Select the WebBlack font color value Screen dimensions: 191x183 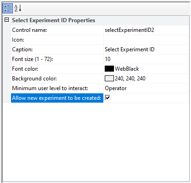coord(127,69)
